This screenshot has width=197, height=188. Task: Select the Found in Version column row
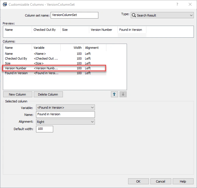coord(55,73)
